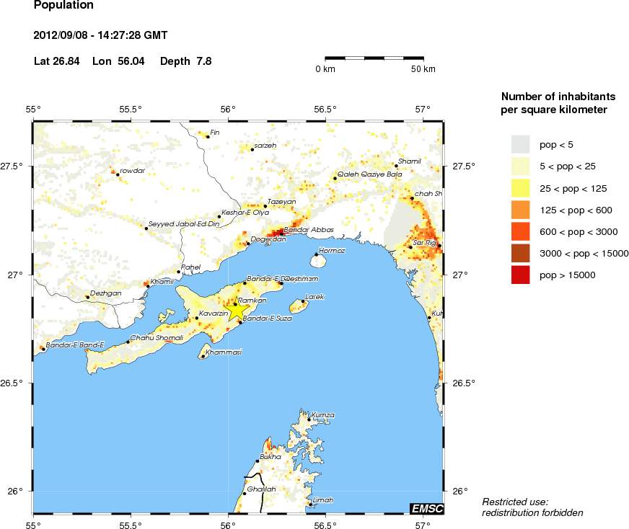The width and height of the screenshot is (629, 529).
Task: Click the 'Ramkan' label near the epicenter
Action: 252,300
